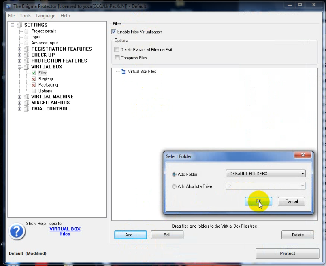This screenshot has height=266, width=326.
Task: Select the Project details item
Action: coord(44,31)
